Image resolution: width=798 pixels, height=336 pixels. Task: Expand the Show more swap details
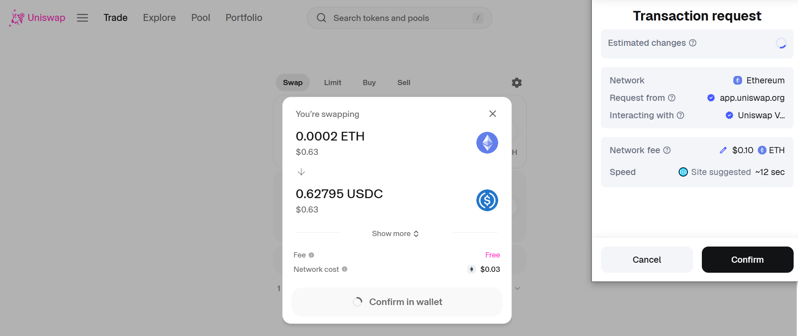[x=395, y=233]
